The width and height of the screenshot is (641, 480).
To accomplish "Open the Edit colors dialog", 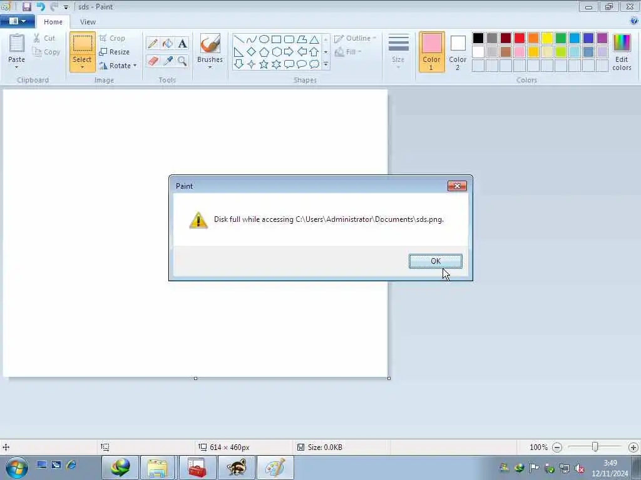I will [622, 52].
